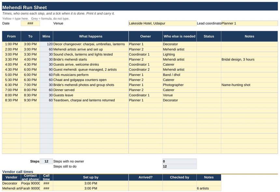Select the Dinner served cell
This screenshot has height=192, width=280.
[x=91, y=90]
